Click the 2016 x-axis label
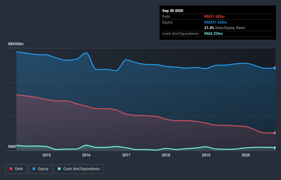This screenshot has height=180, width=281. coord(86,155)
